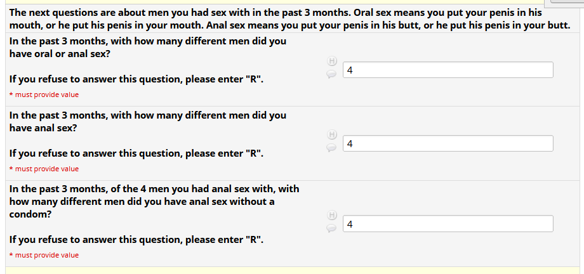Click the third 'must provide value' notice
Screen dimensions: 584x274
pyautogui.click(x=44, y=255)
